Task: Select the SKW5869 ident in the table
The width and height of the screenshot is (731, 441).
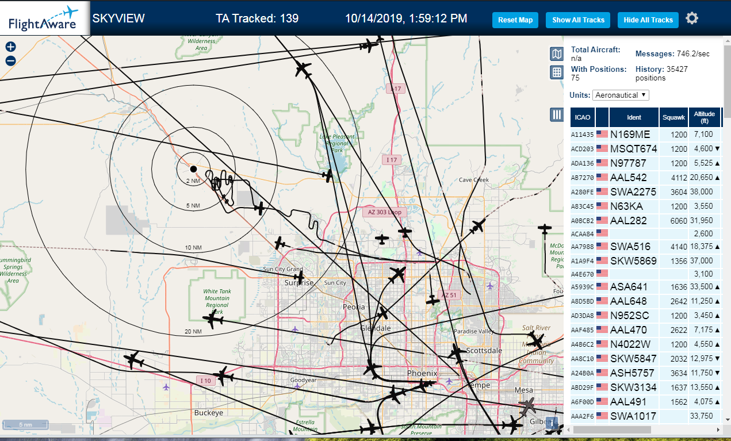Action: (633, 261)
